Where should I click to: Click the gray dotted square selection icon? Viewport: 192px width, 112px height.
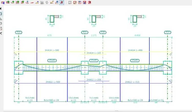[x=70, y=3]
